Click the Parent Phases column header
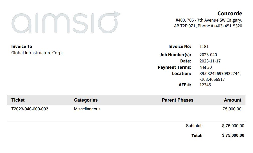Image resolution: width=253 pixels, height=153 pixels. pos(178,100)
